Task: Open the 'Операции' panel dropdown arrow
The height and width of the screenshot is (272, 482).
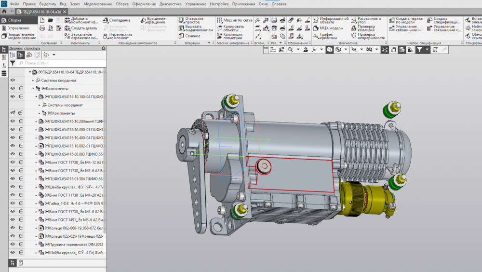Action: coord(209,43)
